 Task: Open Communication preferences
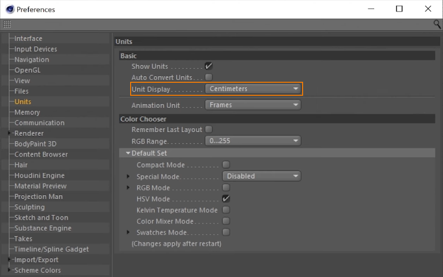coord(39,123)
